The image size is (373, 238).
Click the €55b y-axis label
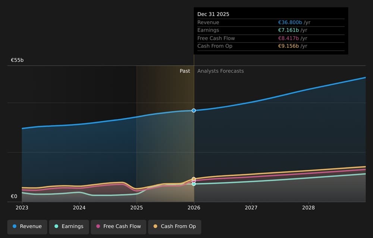click(17, 60)
